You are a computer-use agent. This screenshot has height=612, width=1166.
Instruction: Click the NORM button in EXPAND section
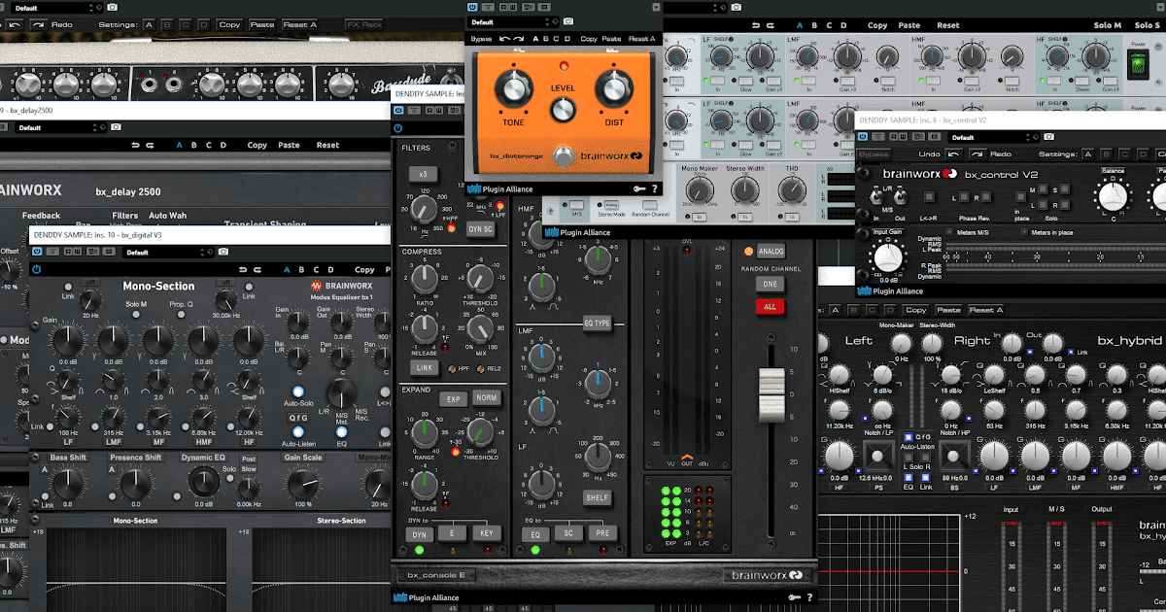tap(488, 399)
